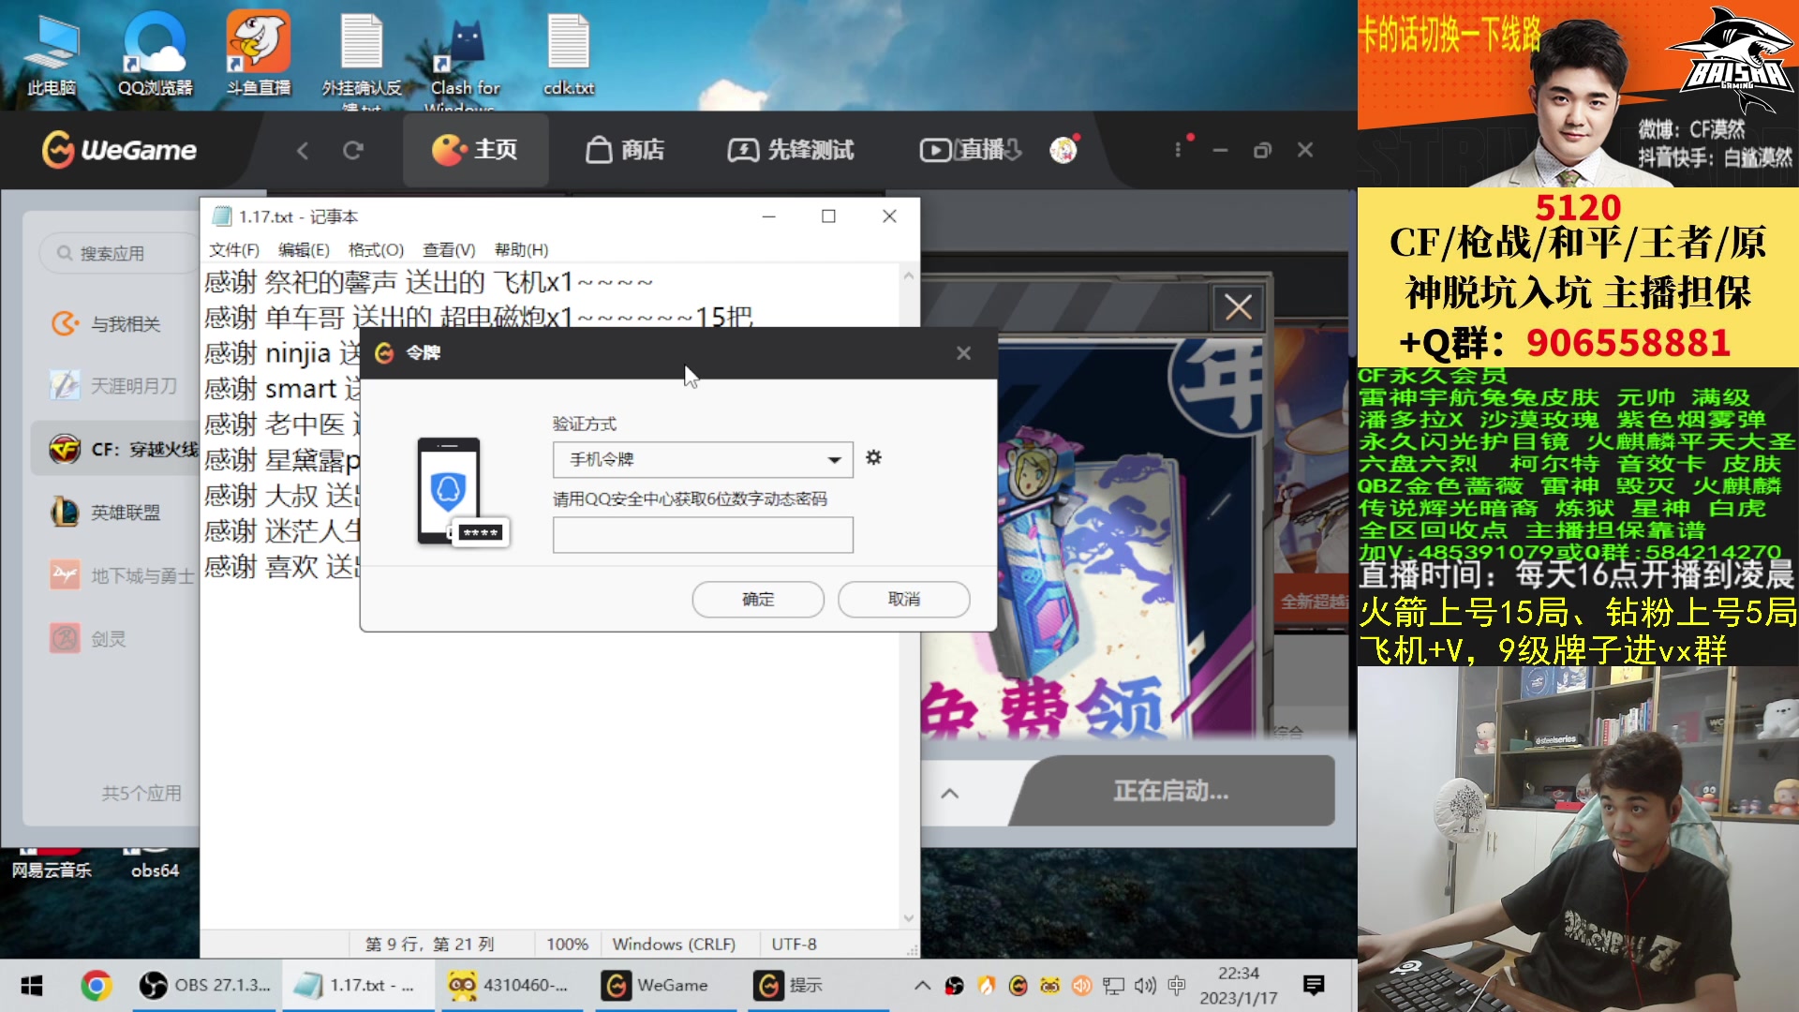Screen dimensions: 1799x1012
Task: Open Notepad 编辑(E) menu
Action: pos(304,250)
